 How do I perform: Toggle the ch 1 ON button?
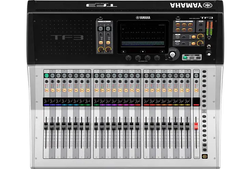[47, 90]
